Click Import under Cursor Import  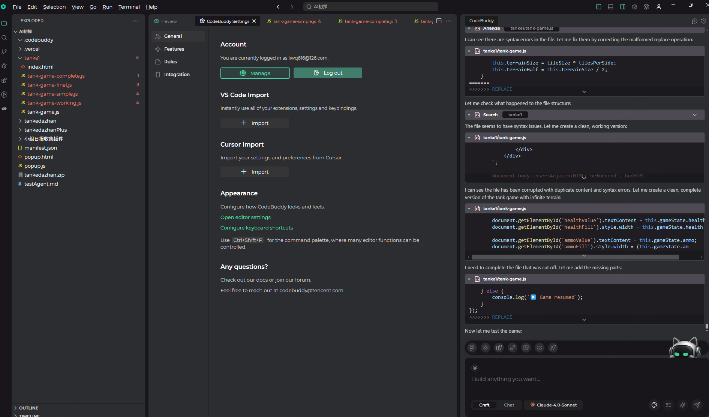pyautogui.click(x=255, y=172)
